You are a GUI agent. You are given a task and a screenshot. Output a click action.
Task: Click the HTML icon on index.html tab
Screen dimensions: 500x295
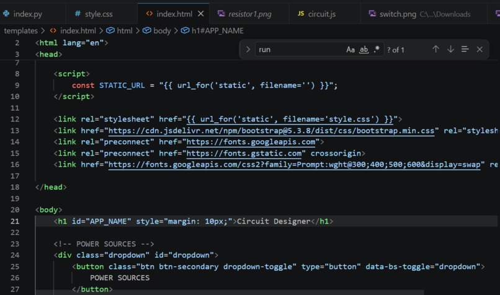click(150, 14)
